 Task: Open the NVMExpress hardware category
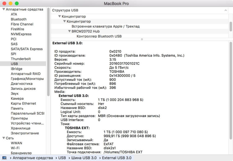21,34
